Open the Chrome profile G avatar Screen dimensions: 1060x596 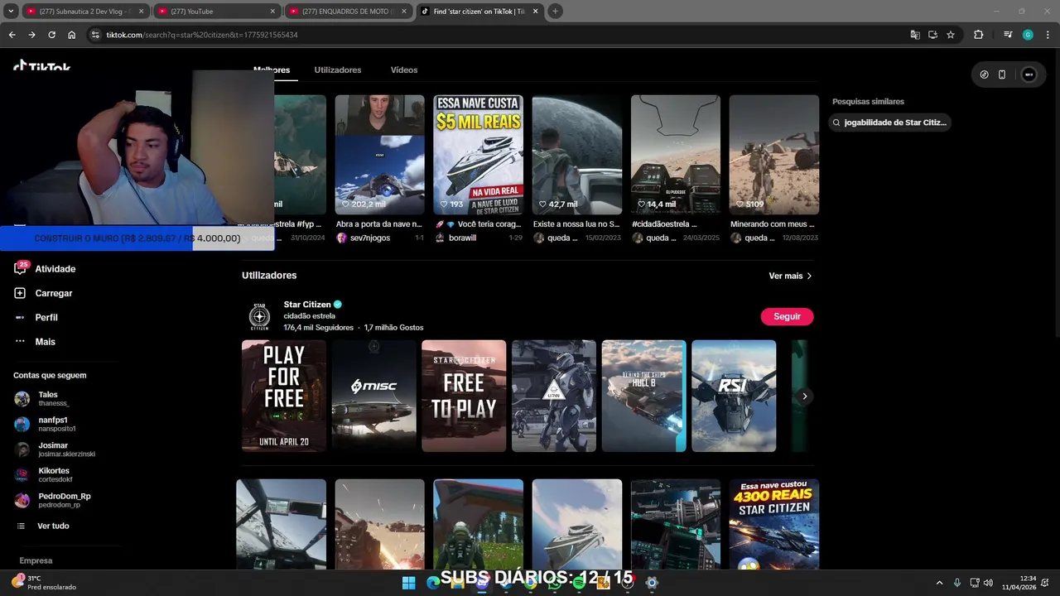[1028, 35]
